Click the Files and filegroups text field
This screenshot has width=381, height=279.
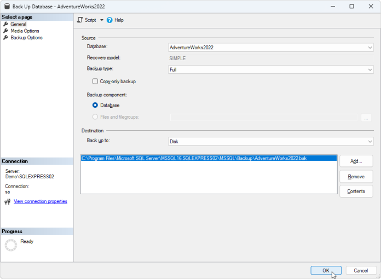point(264,118)
